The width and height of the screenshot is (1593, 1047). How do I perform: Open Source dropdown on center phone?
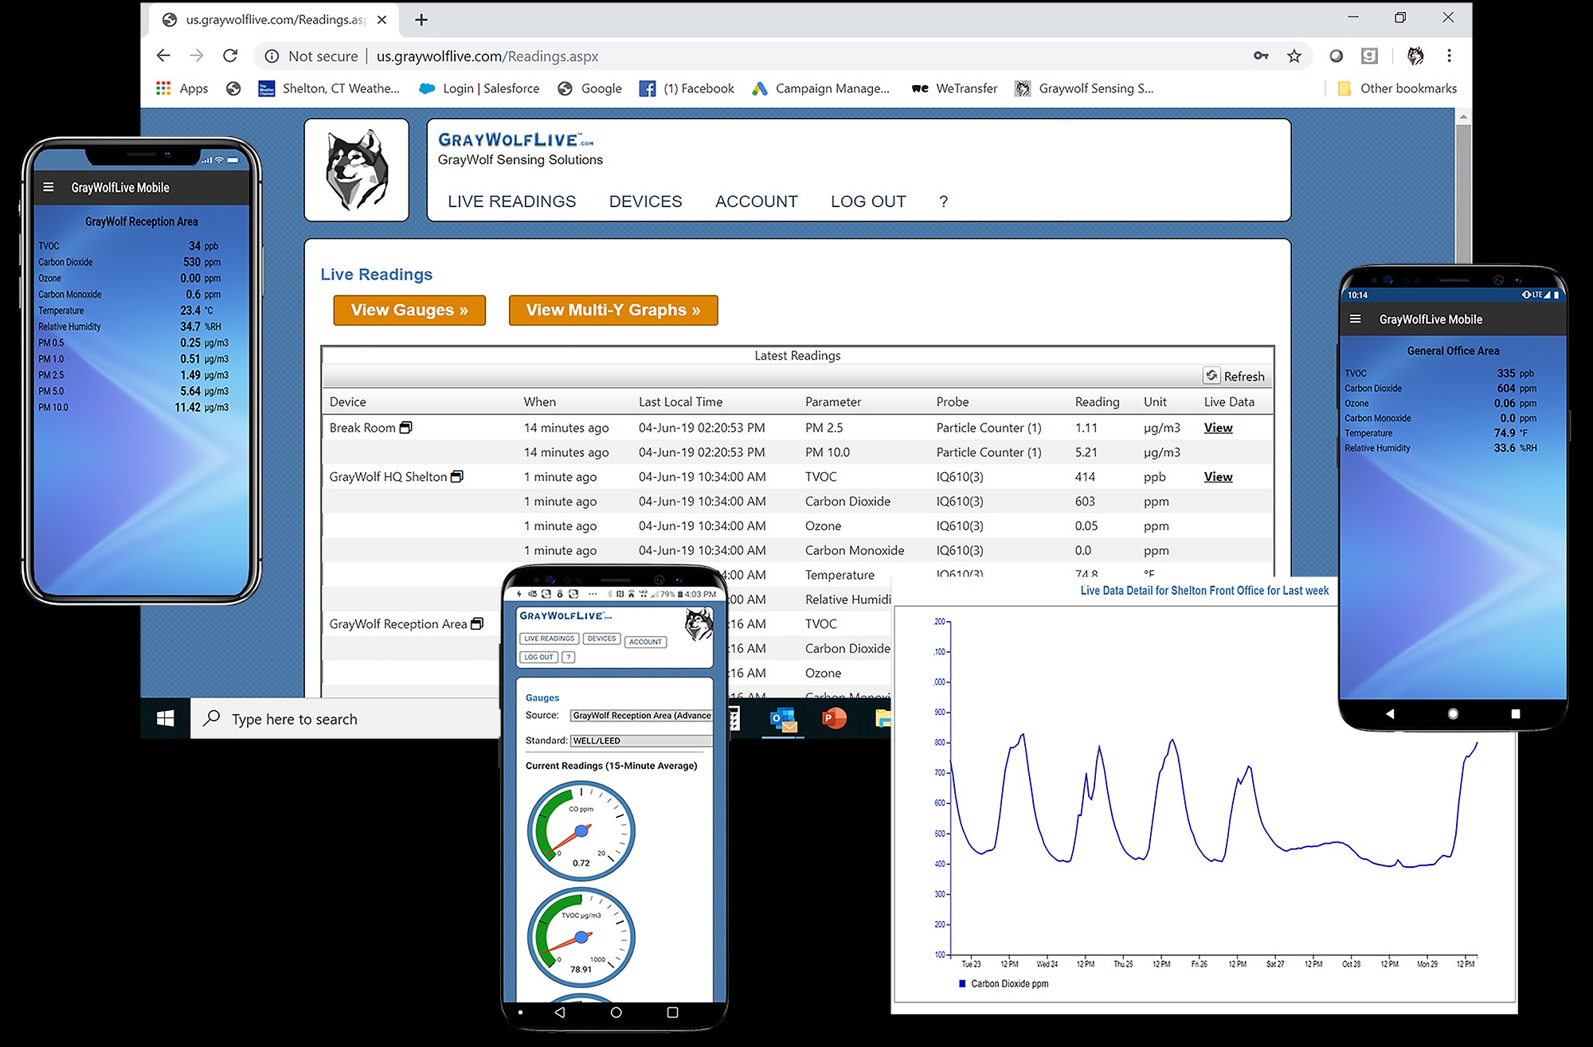tap(642, 715)
